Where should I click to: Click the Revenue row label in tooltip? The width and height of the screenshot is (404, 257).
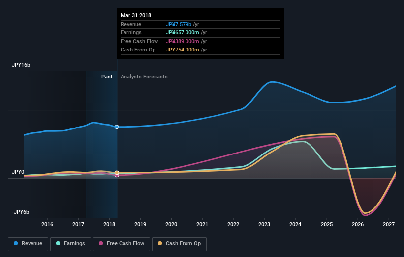point(131,24)
